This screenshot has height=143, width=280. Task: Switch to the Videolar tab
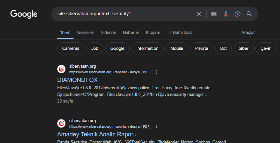108,33
